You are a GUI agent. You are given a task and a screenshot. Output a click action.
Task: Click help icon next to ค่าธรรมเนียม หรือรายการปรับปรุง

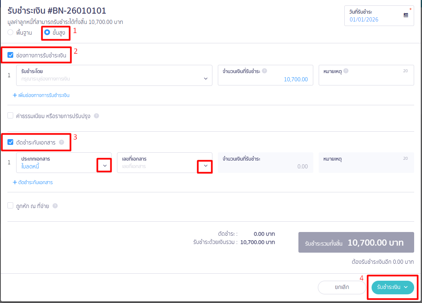[96, 116]
